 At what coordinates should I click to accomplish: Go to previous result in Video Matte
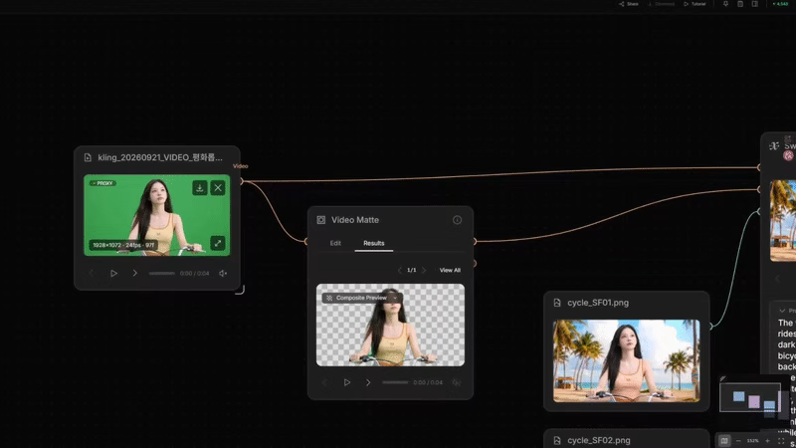coord(400,270)
